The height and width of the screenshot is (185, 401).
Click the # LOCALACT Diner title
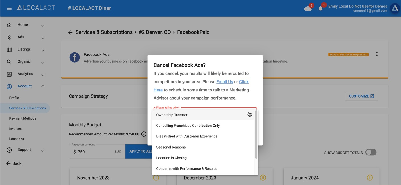89,8
